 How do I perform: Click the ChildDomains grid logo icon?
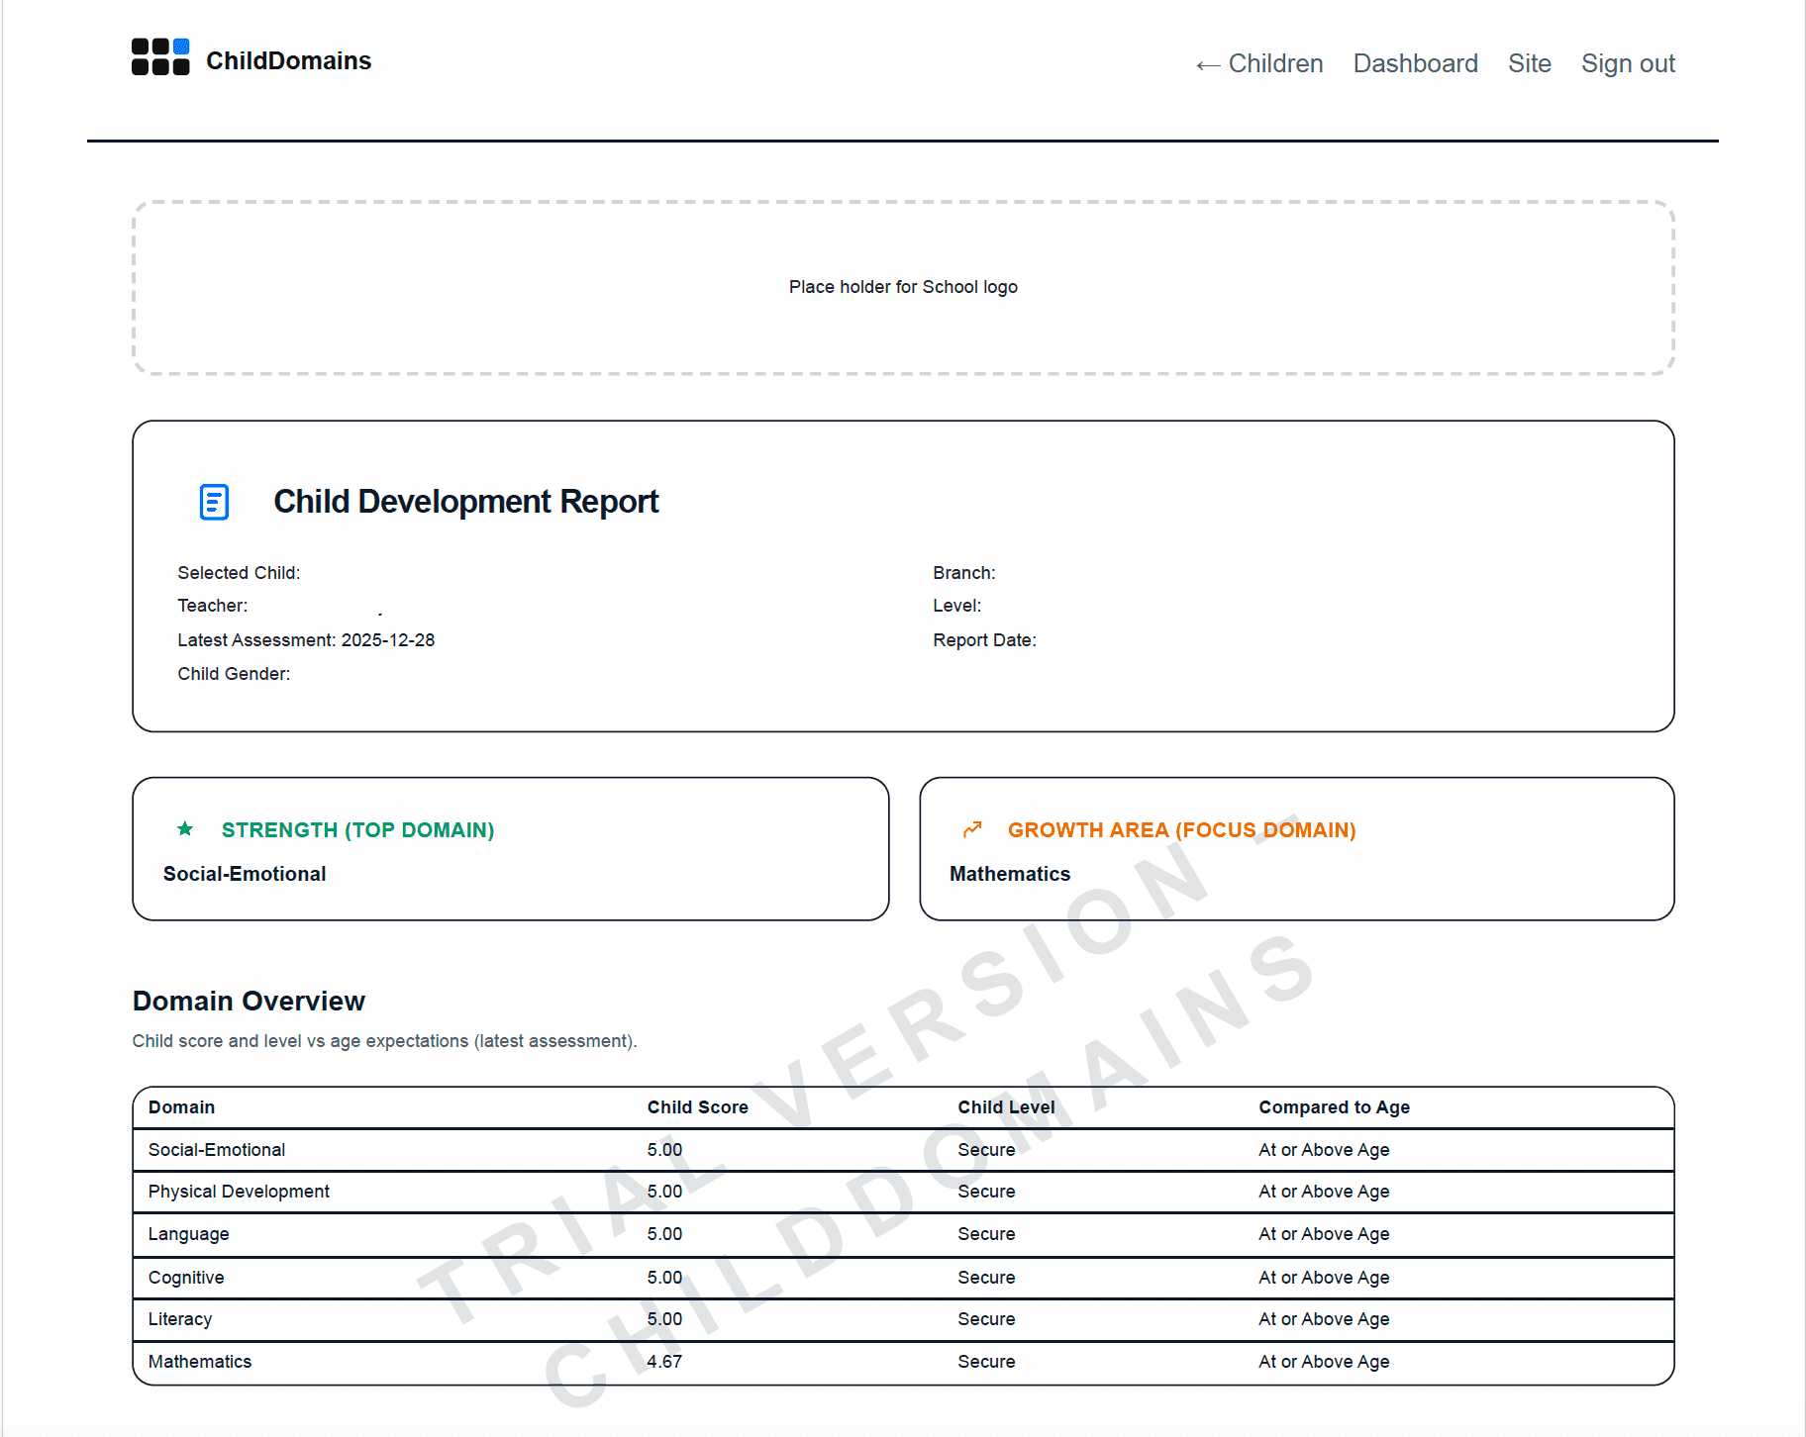(x=159, y=56)
